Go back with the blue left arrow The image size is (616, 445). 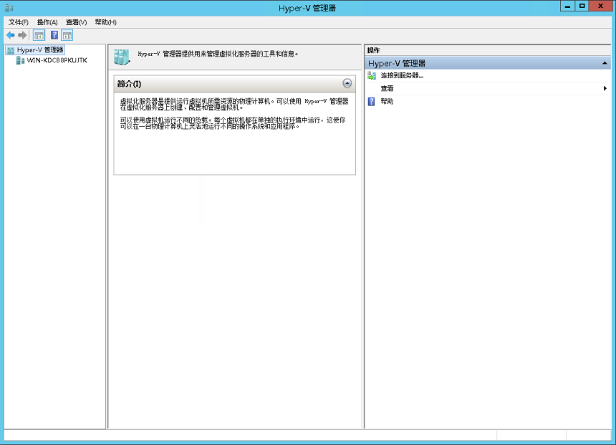click(11, 35)
